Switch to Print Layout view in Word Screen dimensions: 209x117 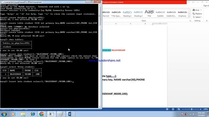point(173,109)
